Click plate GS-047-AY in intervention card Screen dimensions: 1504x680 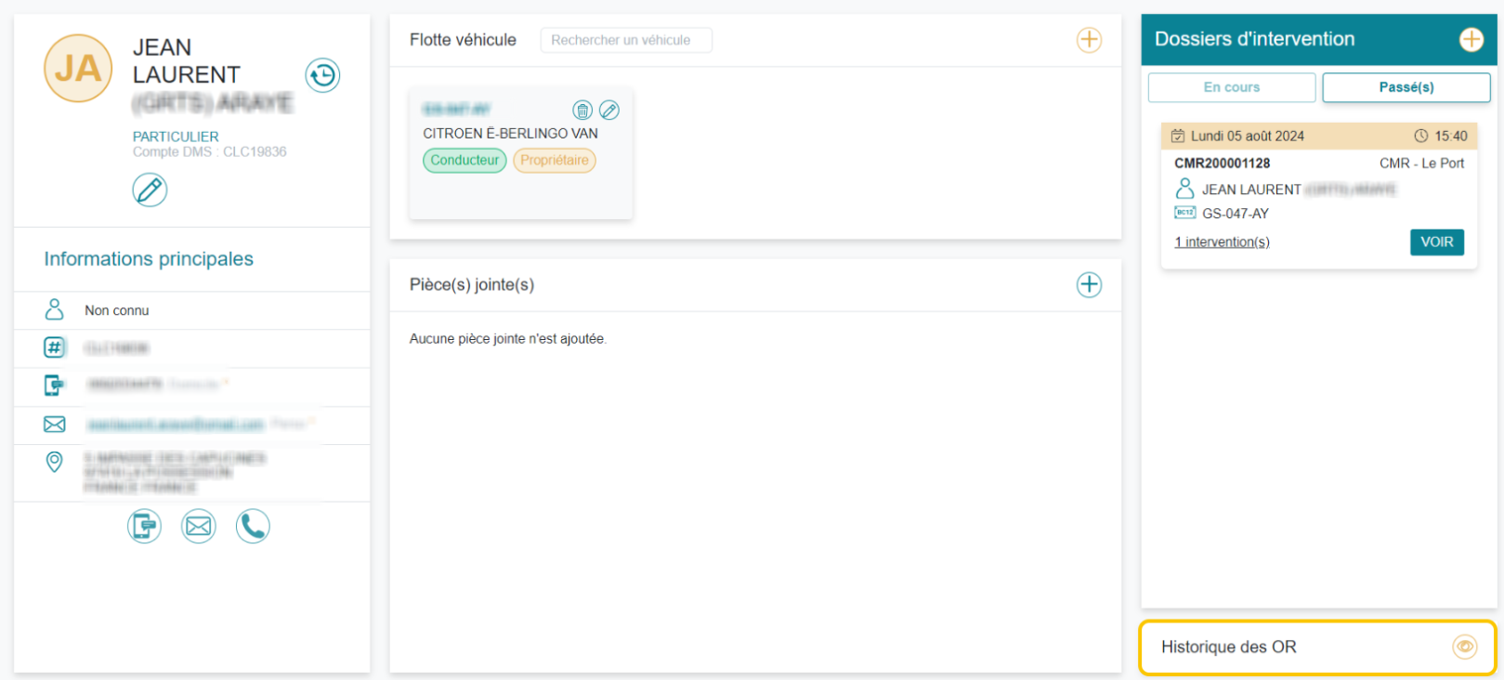1236,214
